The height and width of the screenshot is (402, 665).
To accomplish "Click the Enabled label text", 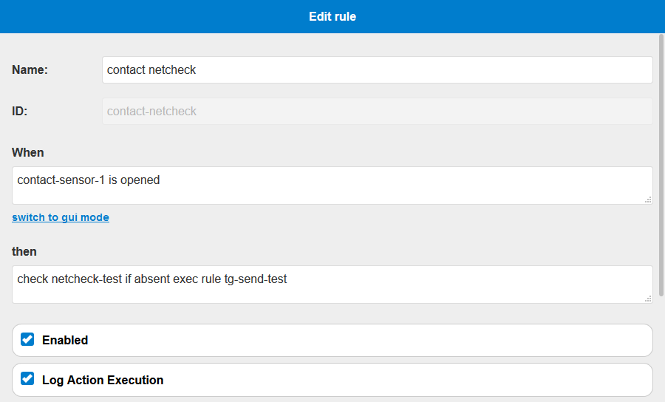I will tap(65, 340).
